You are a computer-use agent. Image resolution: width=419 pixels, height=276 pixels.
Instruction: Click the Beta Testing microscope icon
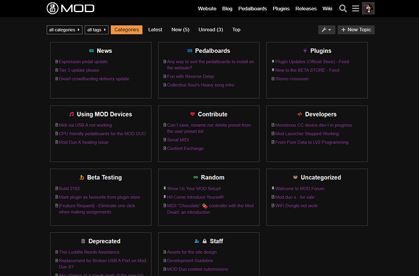click(x=82, y=178)
